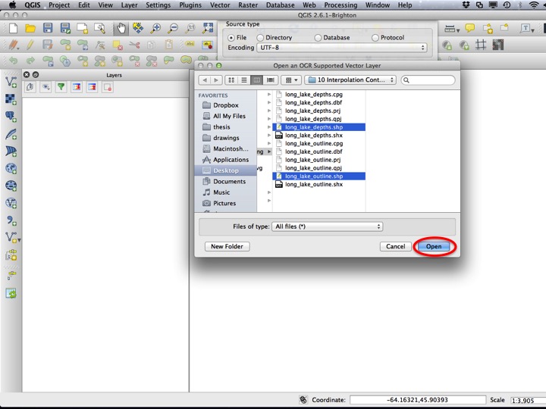Select the Pan Map hand tool
546x409 pixels.
point(121,28)
